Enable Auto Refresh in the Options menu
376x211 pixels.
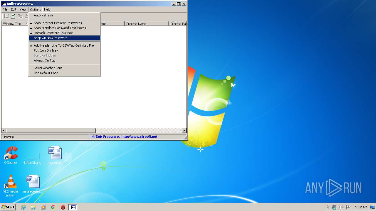65,15
